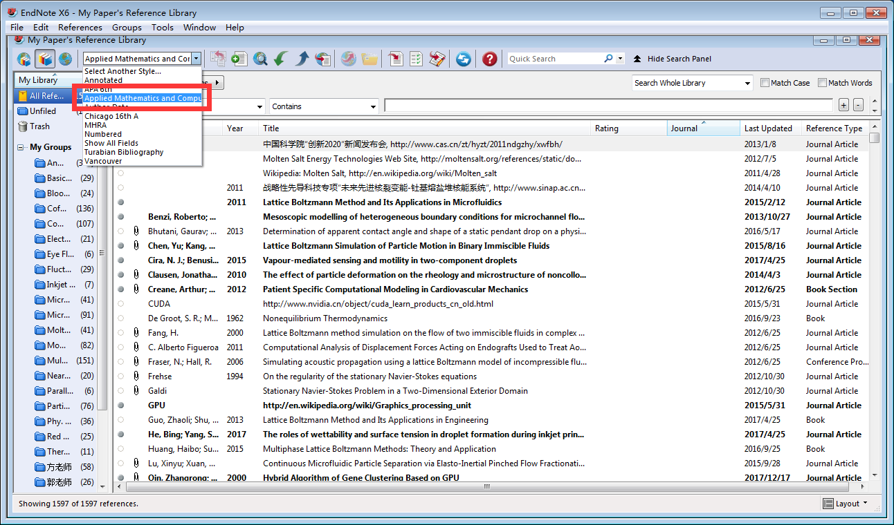The height and width of the screenshot is (525, 894).
Task: Enable the Match Case checkbox
Action: [x=765, y=83]
